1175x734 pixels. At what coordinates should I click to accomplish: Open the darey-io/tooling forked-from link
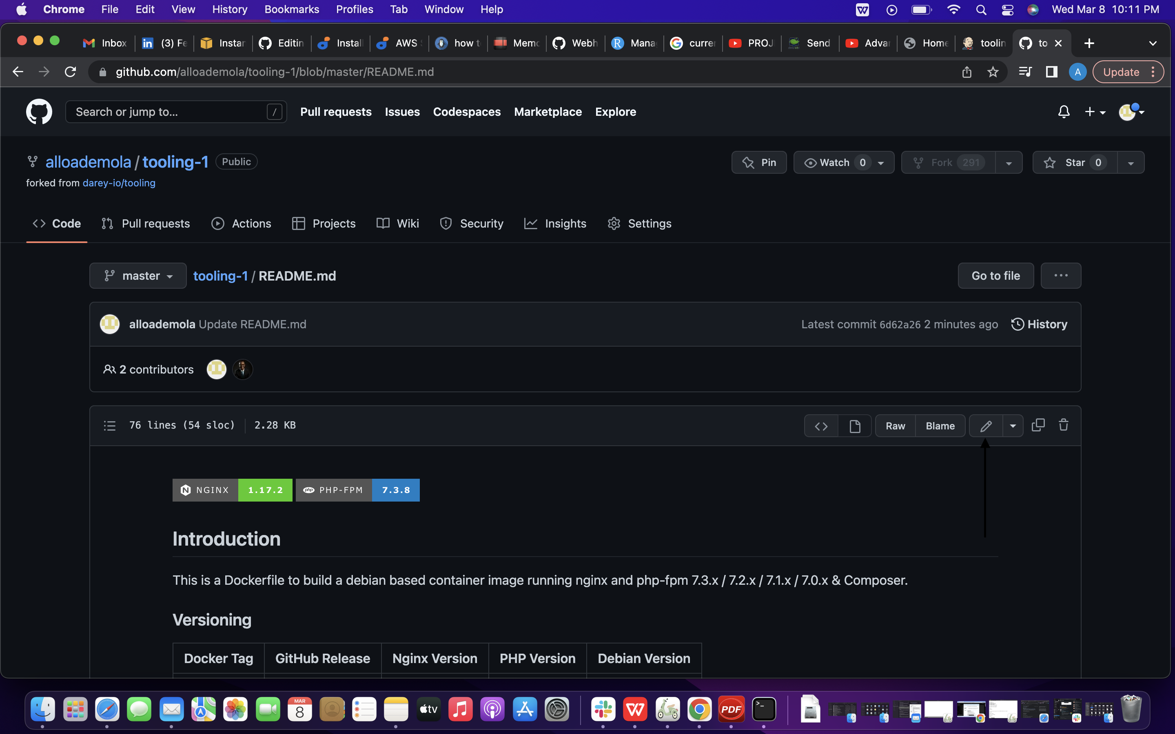(x=119, y=183)
